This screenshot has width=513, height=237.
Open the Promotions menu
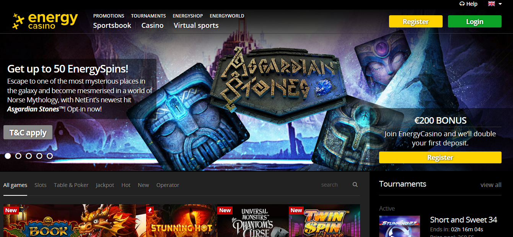coord(109,16)
